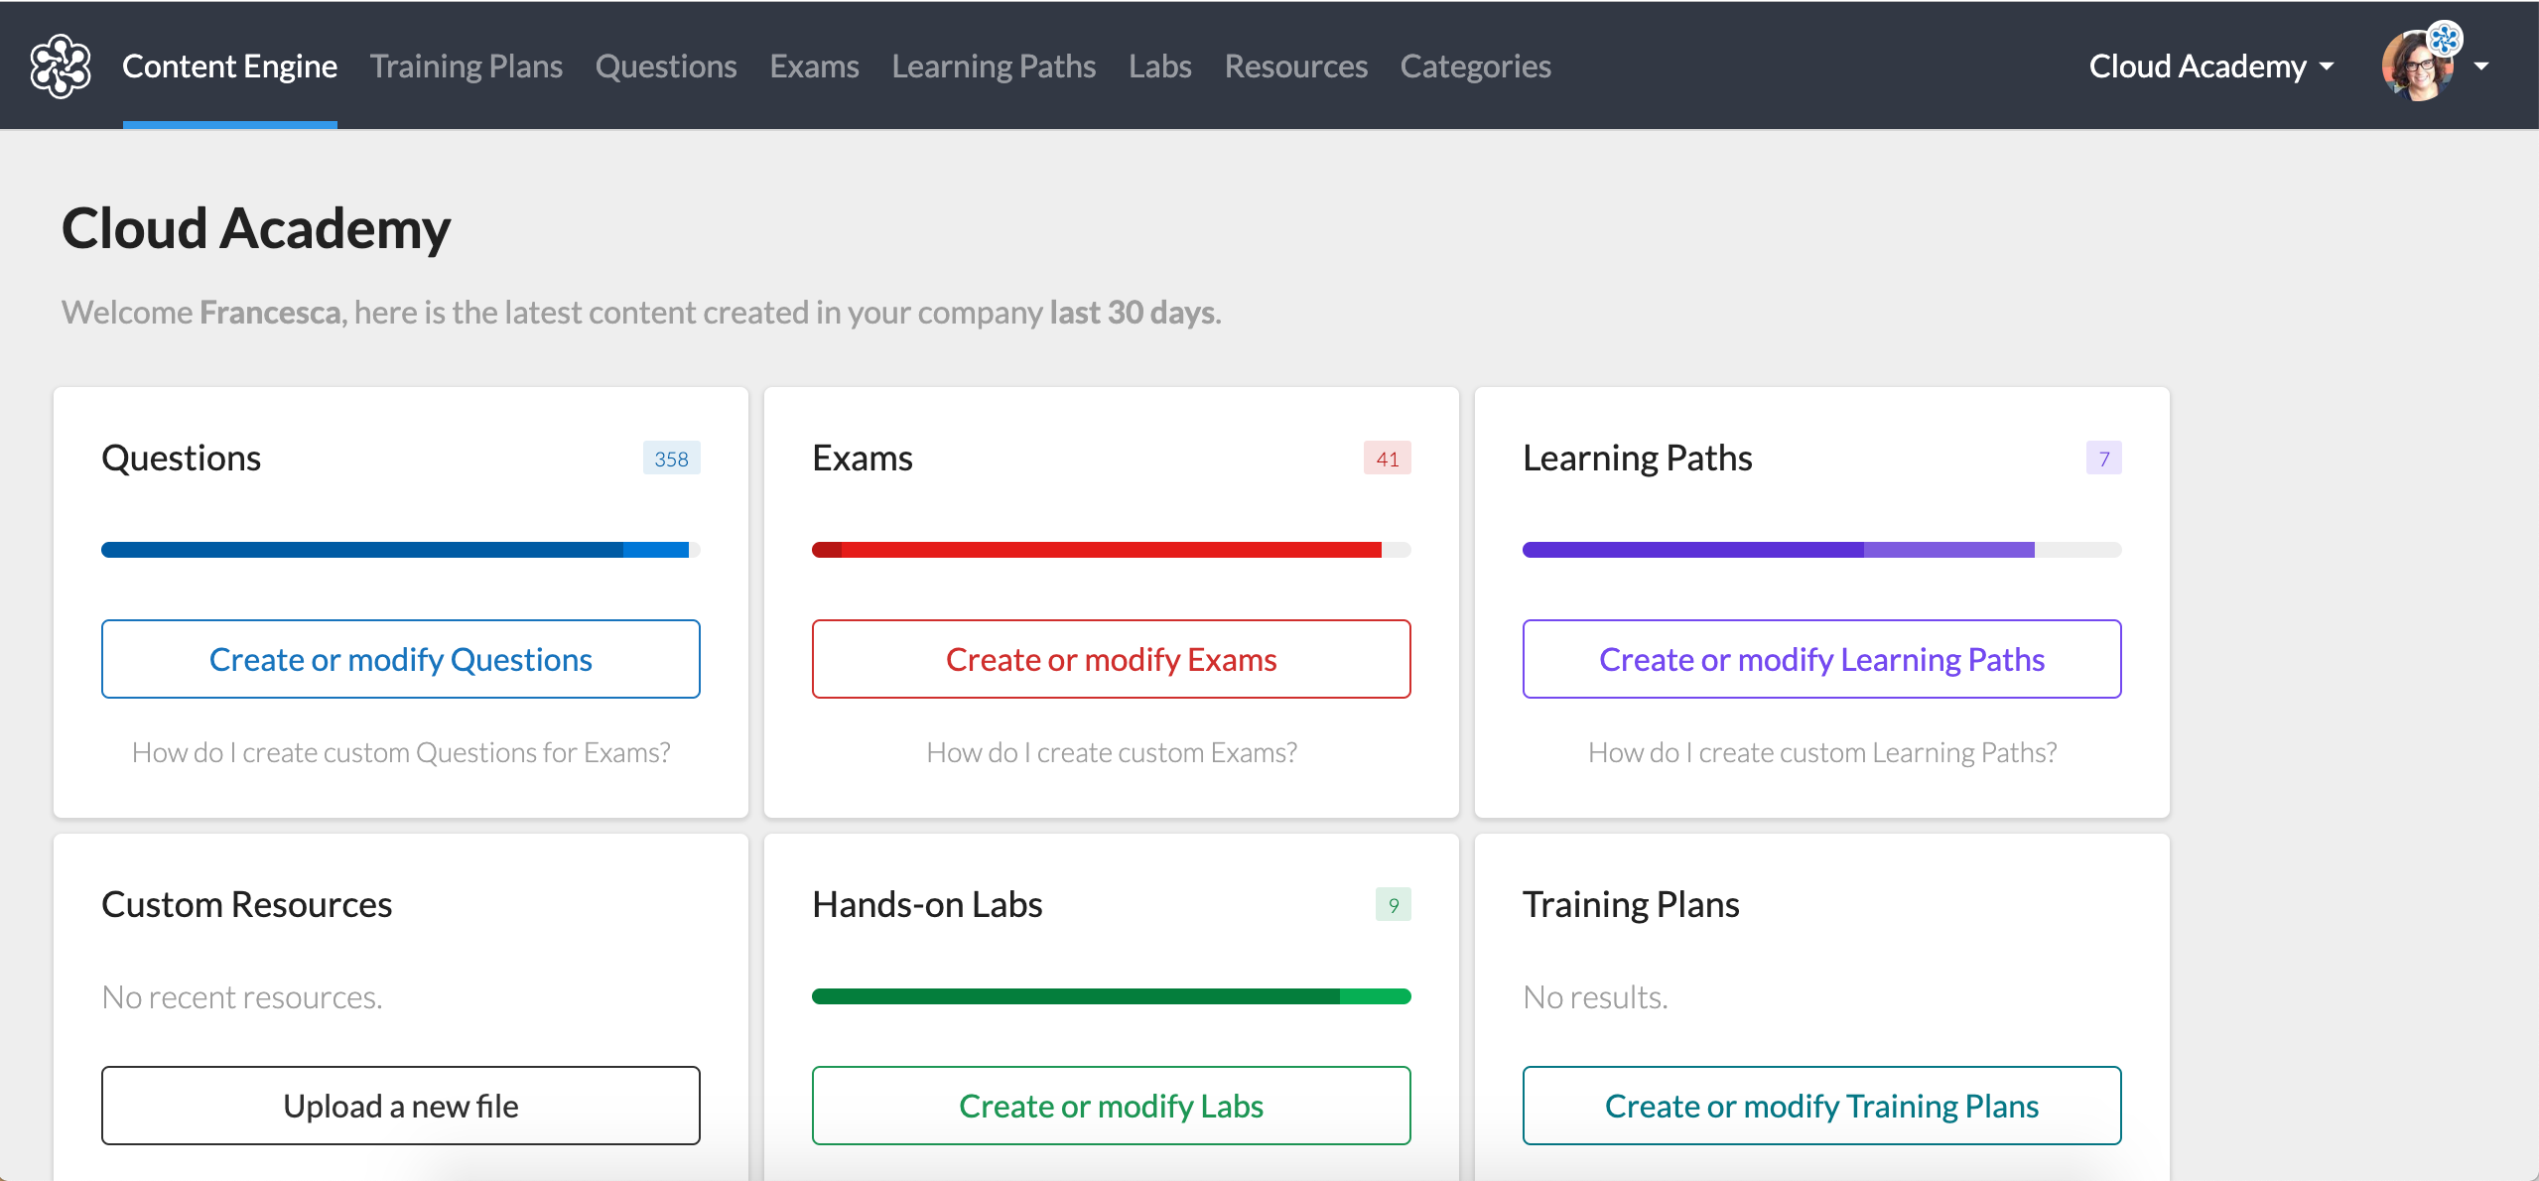Open the Cloud Academy company dropdown
Image resolution: width=2539 pixels, height=1181 pixels.
[2211, 66]
